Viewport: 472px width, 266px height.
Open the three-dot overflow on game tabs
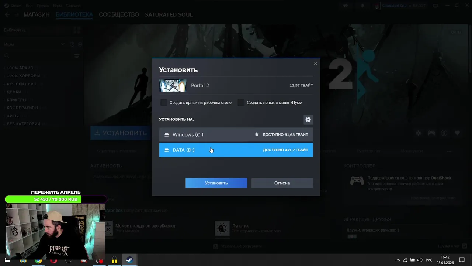449,151
